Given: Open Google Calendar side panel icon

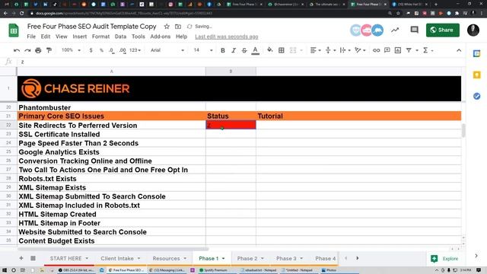Looking at the screenshot, I should click(477, 53).
